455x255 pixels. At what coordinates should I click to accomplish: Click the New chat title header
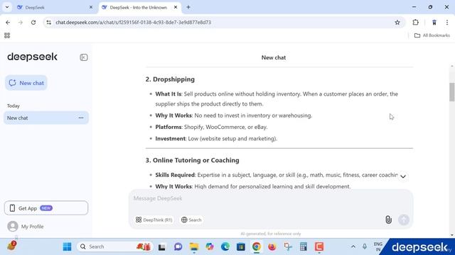274,57
